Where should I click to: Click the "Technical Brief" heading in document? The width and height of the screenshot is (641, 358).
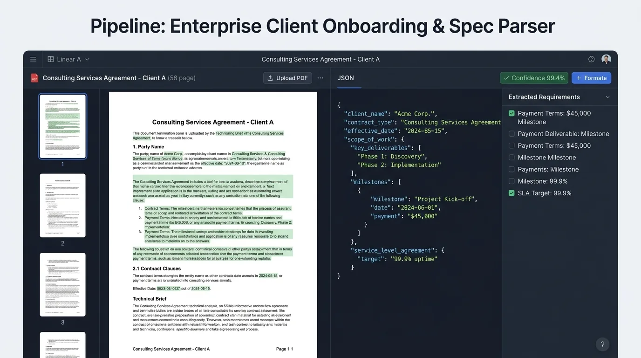(150, 299)
